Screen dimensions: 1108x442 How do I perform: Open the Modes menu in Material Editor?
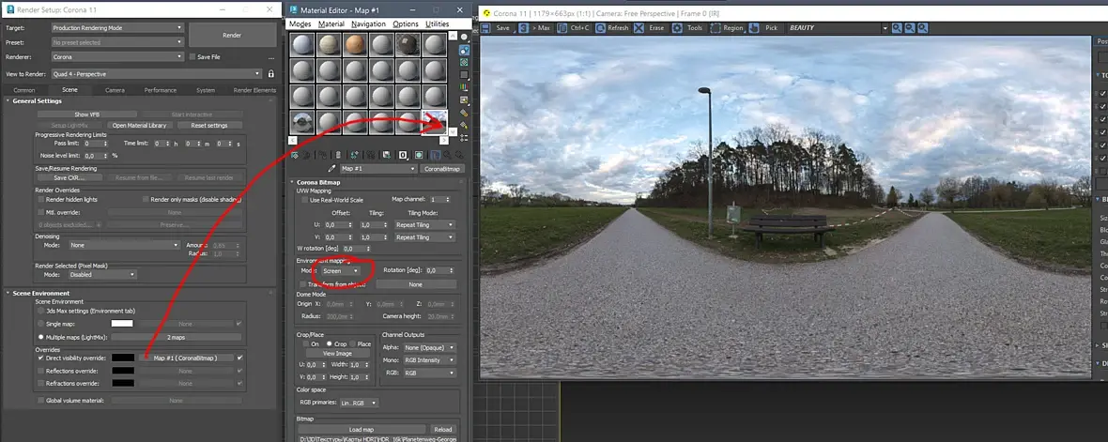(x=300, y=24)
